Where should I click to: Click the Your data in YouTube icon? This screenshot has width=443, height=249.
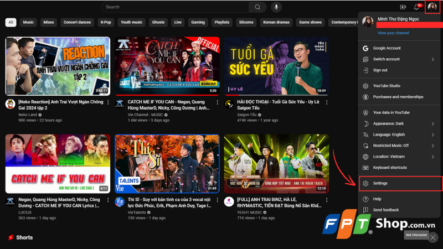click(365, 113)
